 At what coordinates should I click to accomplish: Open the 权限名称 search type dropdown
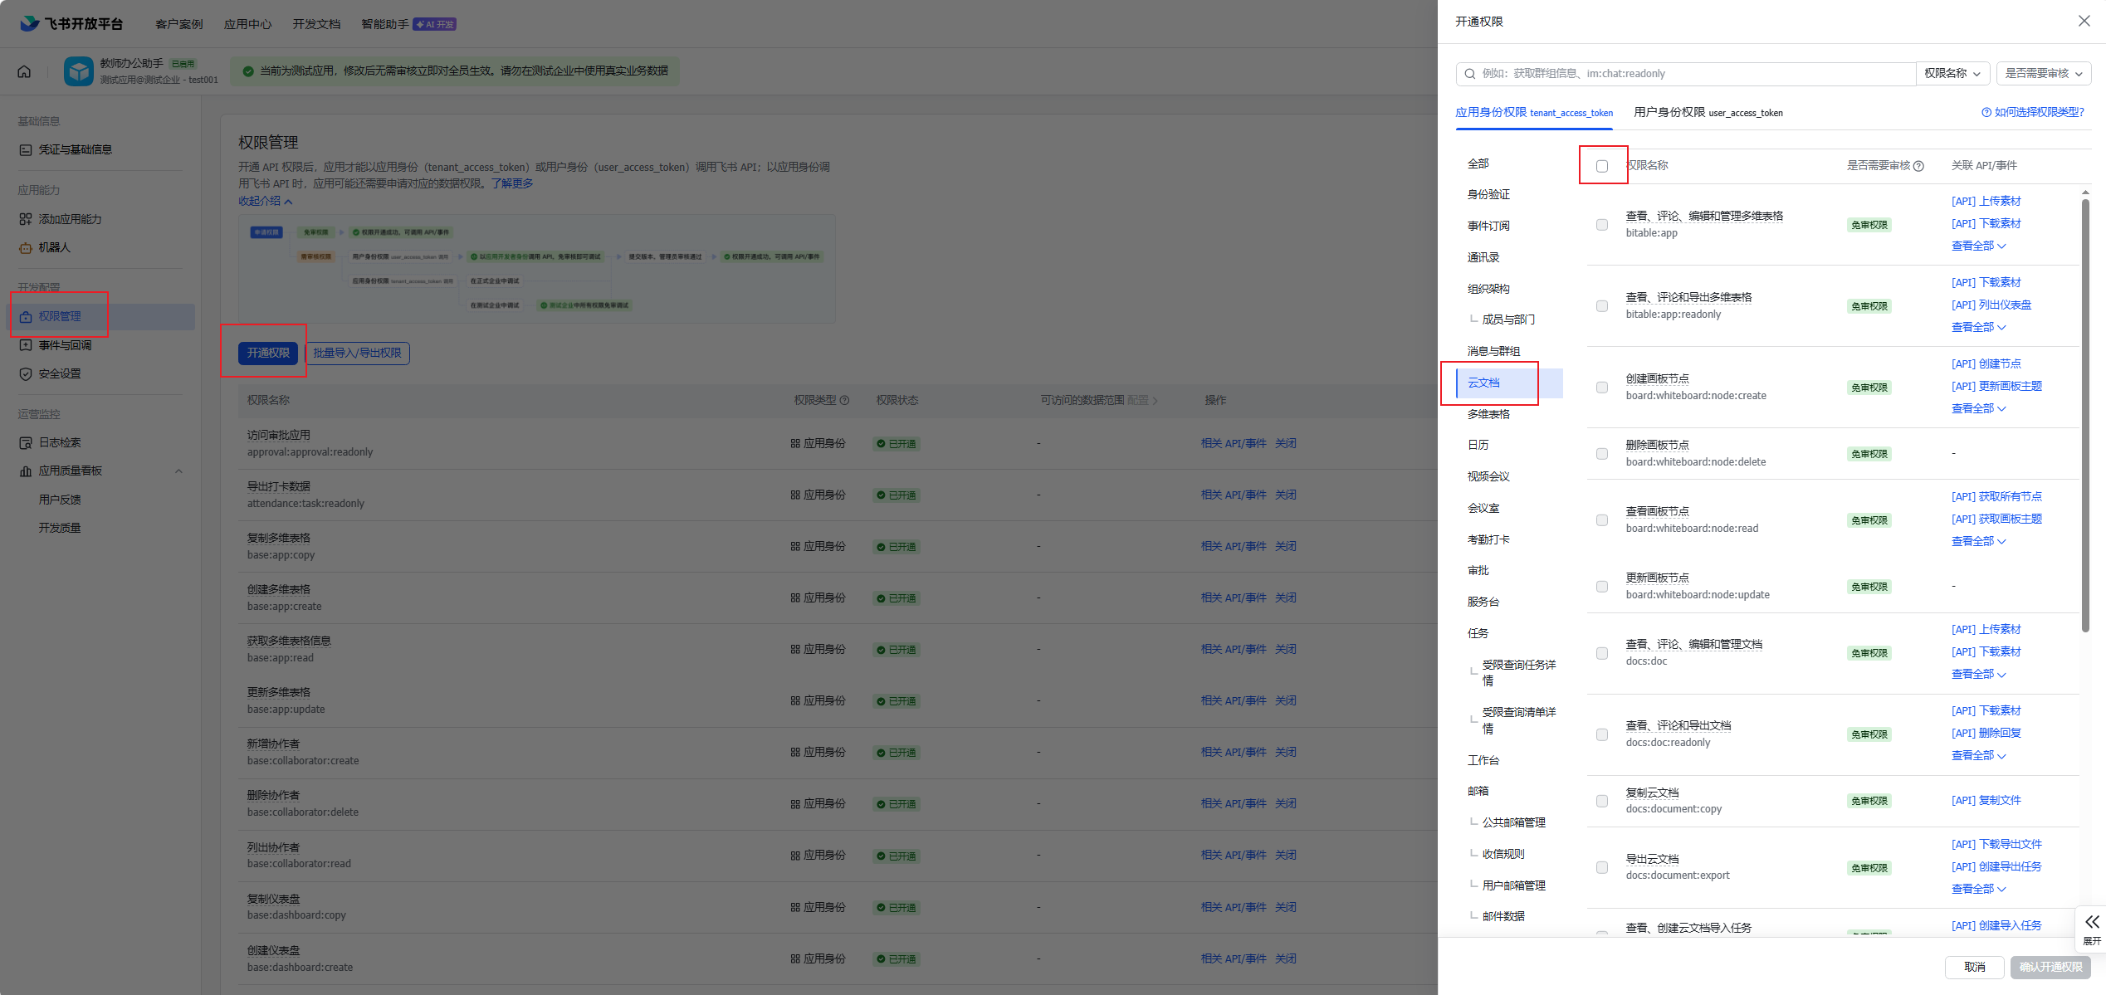[1952, 74]
